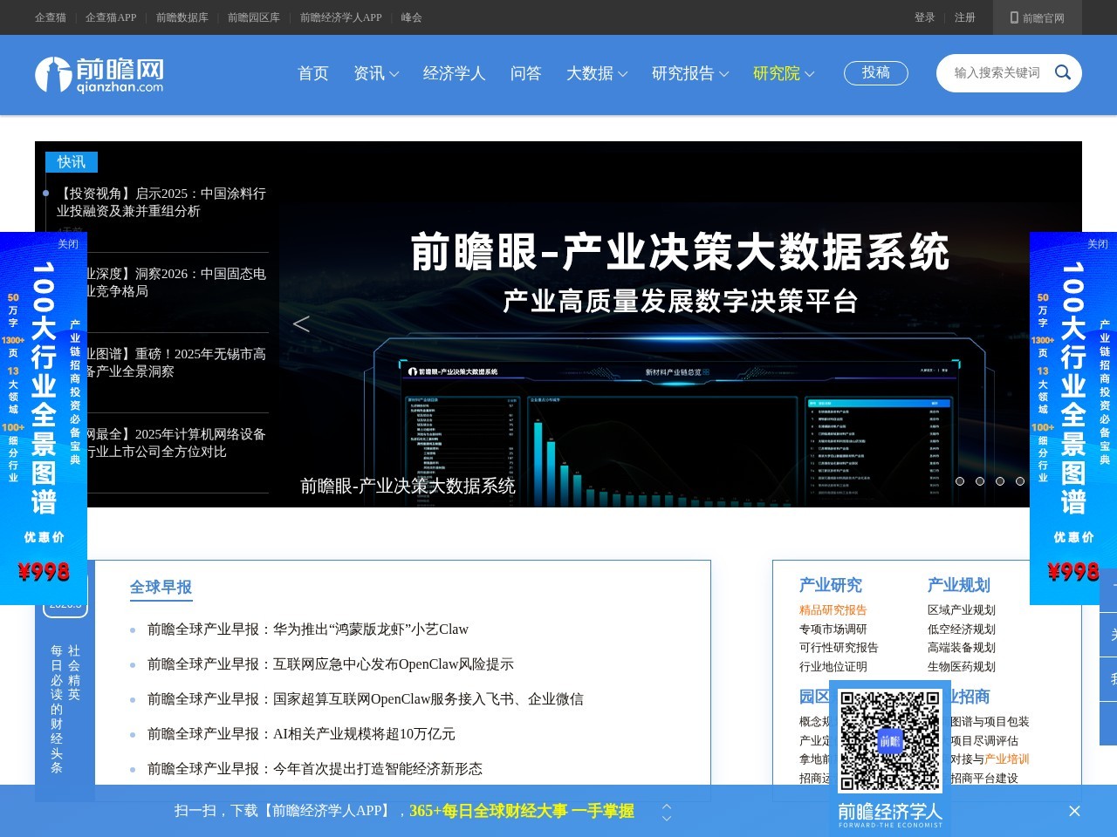Click the search magnifier icon
1117x837 pixels.
coord(1062,73)
